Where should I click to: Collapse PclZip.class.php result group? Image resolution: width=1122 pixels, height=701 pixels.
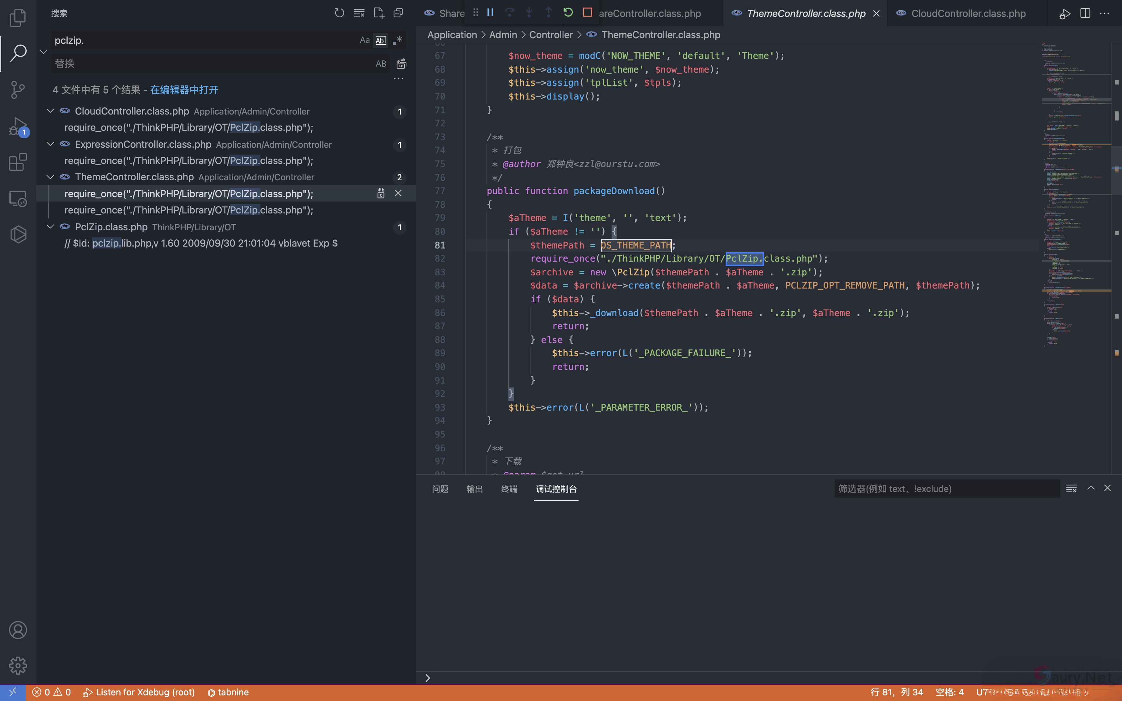click(50, 227)
